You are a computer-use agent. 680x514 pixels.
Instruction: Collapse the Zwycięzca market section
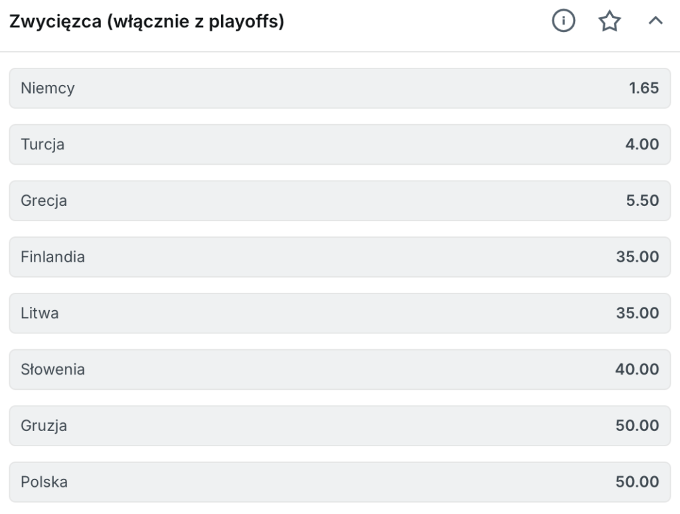coord(655,21)
